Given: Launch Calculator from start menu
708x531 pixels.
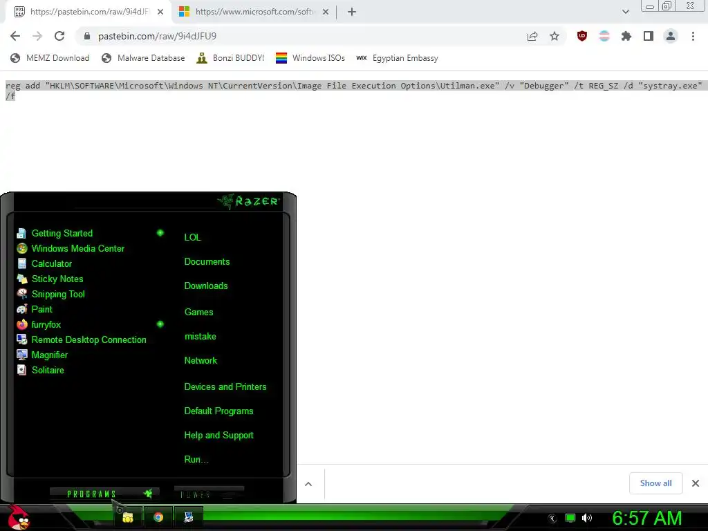Looking at the screenshot, I should (51, 263).
